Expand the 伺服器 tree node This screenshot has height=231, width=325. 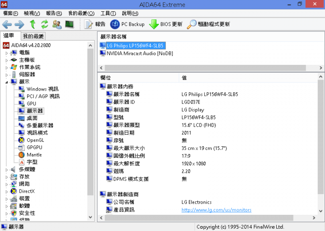(7, 75)
